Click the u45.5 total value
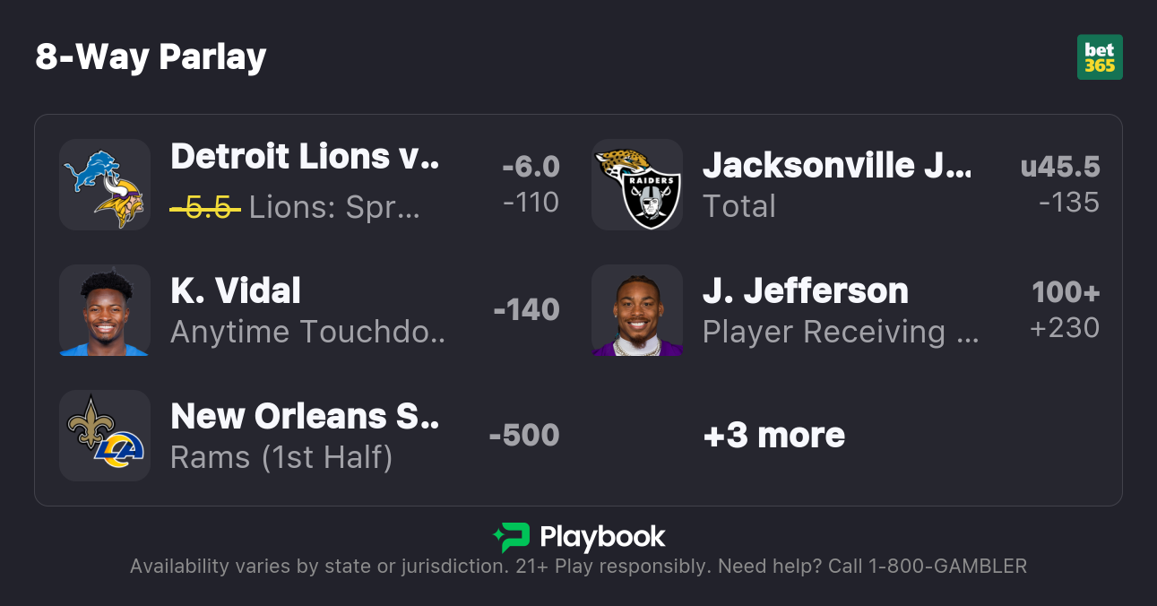 (x=1060, y=167)
